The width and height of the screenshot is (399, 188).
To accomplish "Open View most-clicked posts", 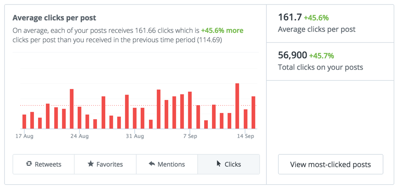I will click(331, 164).
